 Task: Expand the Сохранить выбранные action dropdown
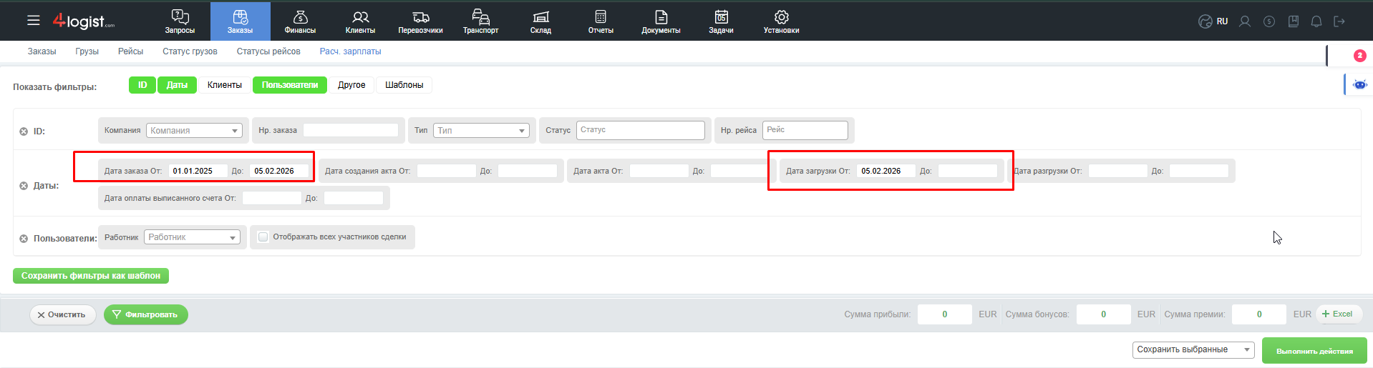(x=1193, y=349)
